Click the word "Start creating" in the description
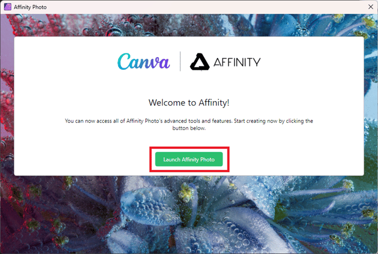378x254 pixels. 248,121
